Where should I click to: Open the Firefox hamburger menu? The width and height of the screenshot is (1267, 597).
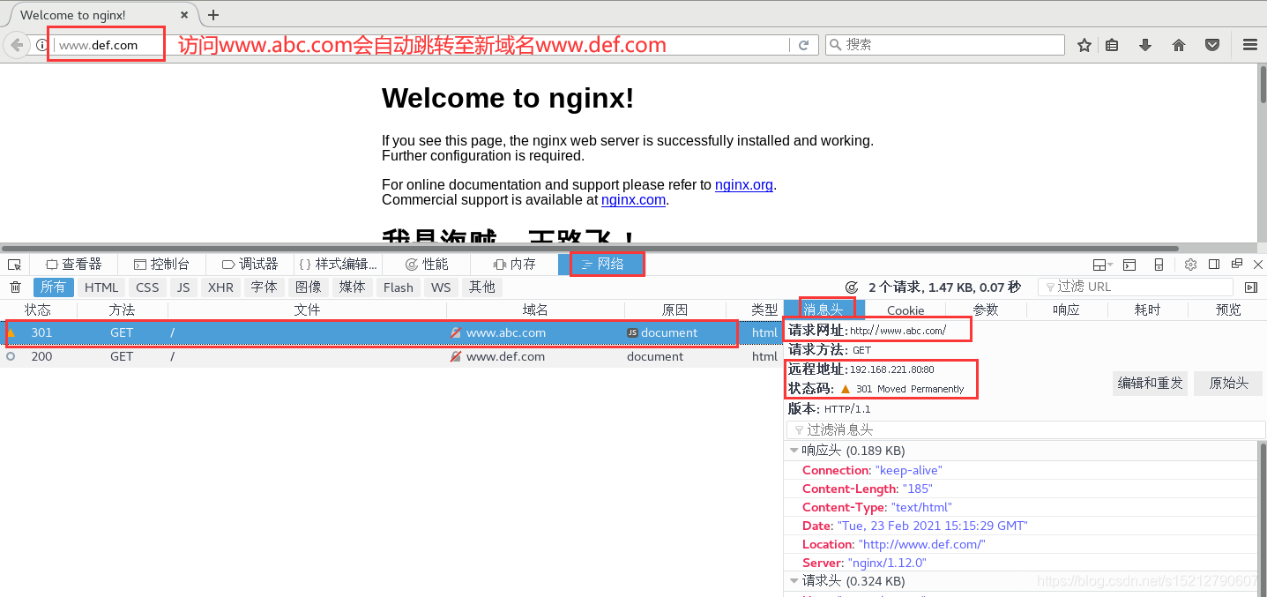tap(1250, 44)
